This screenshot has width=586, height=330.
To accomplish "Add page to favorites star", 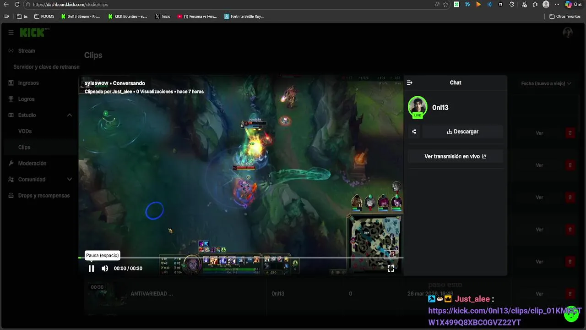I will (x=446, y=5).
